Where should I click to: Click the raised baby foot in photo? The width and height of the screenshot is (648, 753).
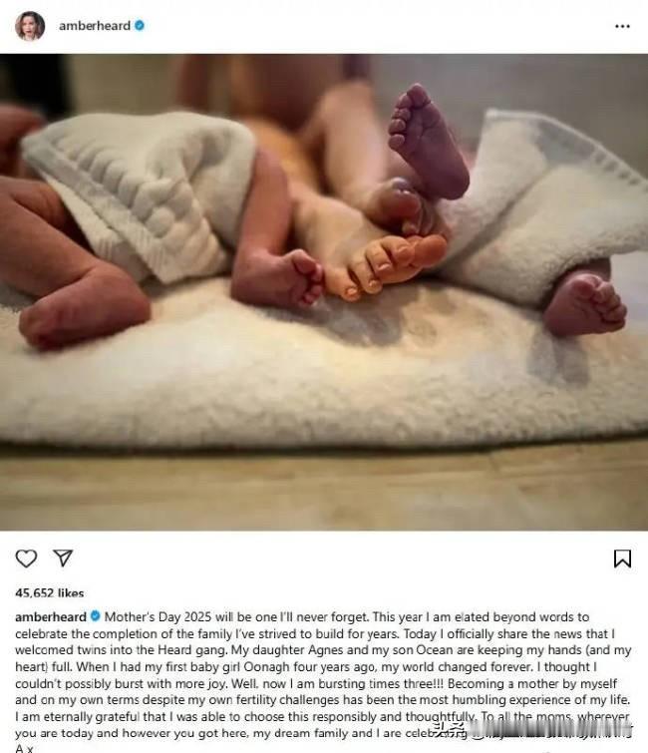(428, 140)
